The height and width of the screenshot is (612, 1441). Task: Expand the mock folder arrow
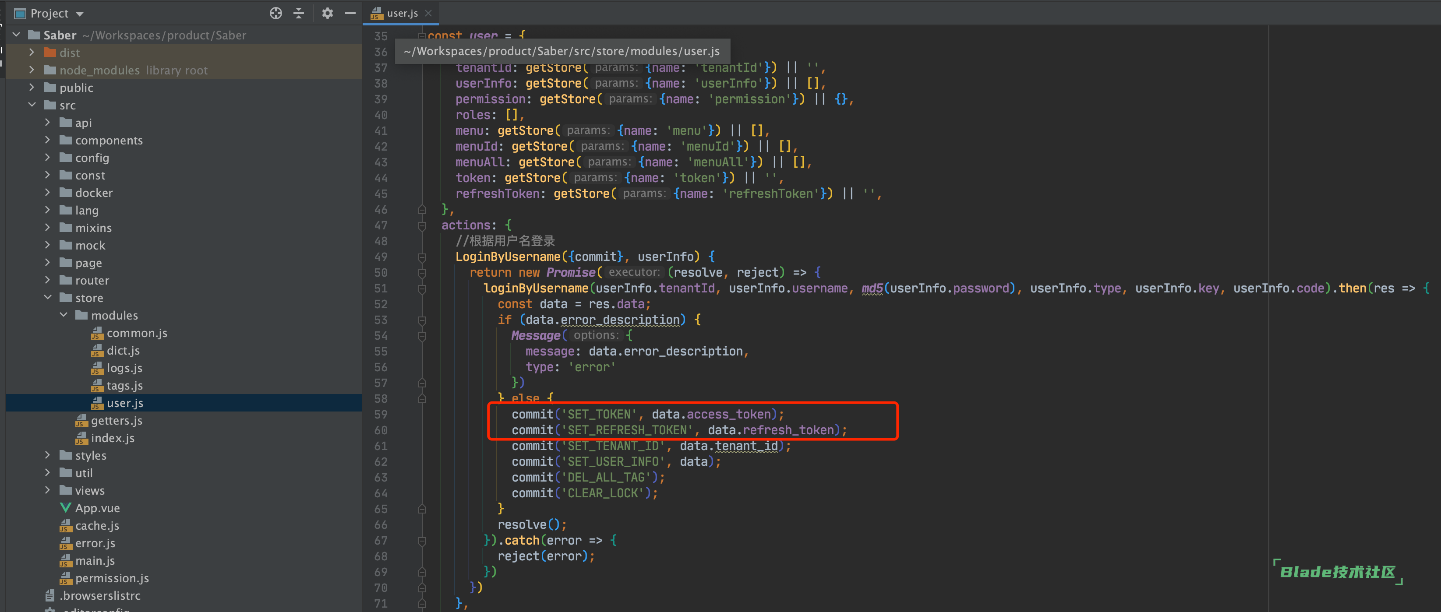tap(48, 245)
